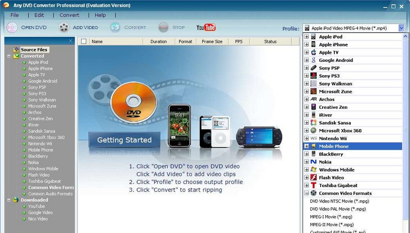Viewport: 410px width, 233px height.
Task: Click the Toshiba Gigabeat T icon
Action: (x=313, y=186)
